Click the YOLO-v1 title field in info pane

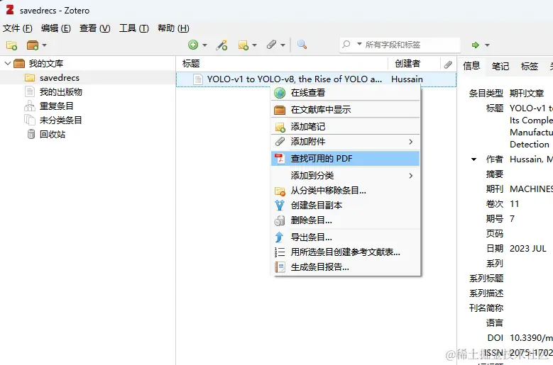[531, 126]
